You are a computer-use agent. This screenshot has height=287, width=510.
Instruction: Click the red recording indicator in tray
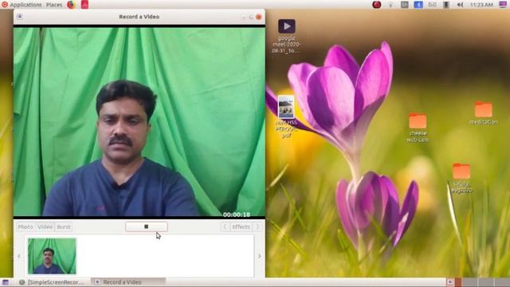pyautogui.click(x=377, y=5)
